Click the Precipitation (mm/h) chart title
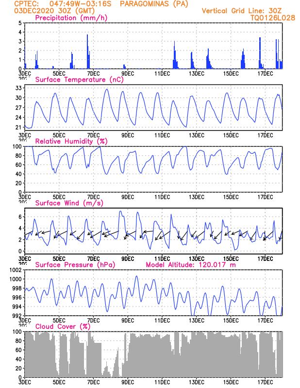 (x=71, y=18)
